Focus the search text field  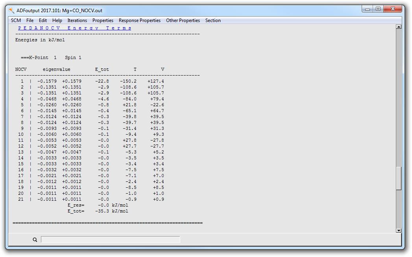(110, 239)
